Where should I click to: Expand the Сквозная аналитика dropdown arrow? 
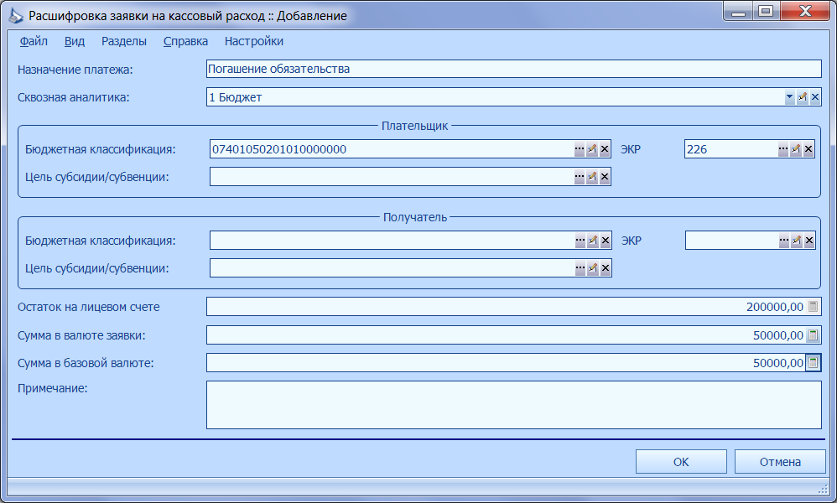[789, 97]
